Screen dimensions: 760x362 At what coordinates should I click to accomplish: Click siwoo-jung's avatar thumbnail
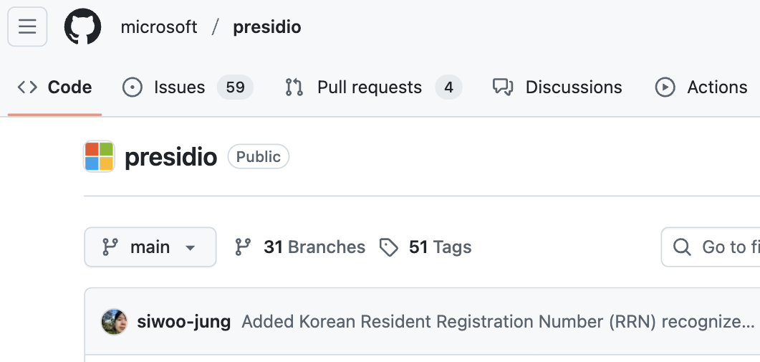(x=115, y=322)
